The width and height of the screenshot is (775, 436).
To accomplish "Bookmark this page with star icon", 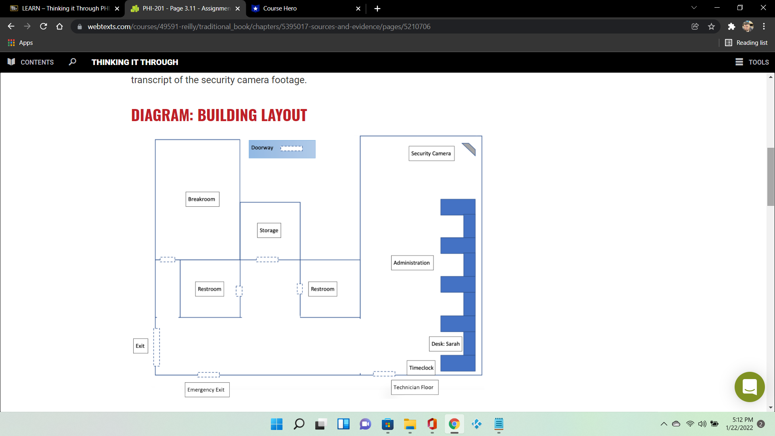I will pos(711,27).
